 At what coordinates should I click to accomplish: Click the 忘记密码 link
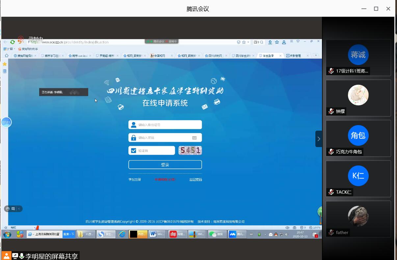(x=196, y=180)
